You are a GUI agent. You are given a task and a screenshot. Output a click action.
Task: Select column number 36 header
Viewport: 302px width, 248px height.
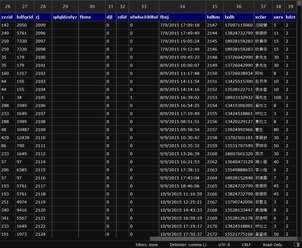click(x=239, y=6)
